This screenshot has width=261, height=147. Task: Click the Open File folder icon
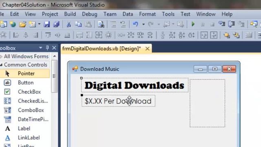pyautogui.click(x=23, y=24)
